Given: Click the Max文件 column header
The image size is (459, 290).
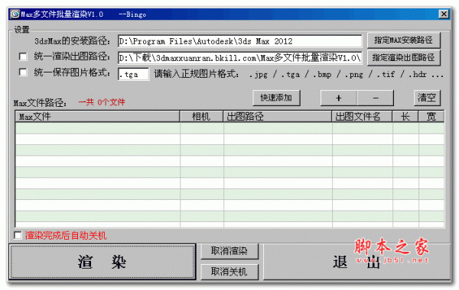Looking at the screenshot, I should [x=97, y=117].
